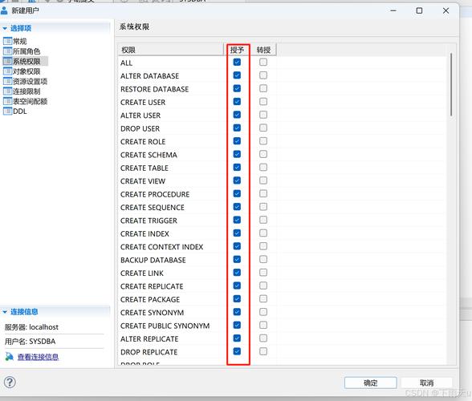Click the 资源设置项 page icon
Screen dimensions: 472x401
pos(7,81)
